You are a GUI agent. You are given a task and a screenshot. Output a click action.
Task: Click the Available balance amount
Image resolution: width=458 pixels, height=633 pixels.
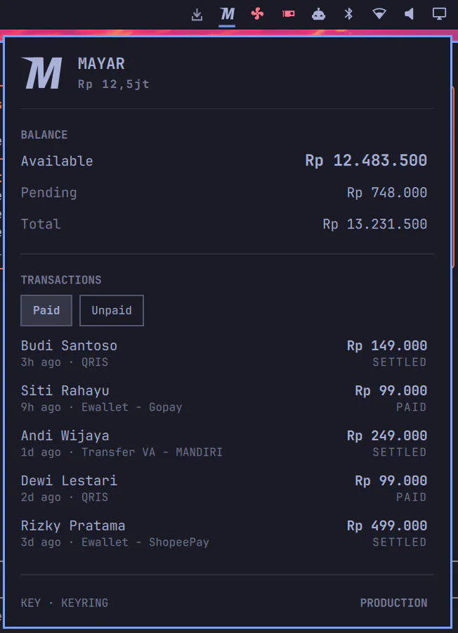366,160
